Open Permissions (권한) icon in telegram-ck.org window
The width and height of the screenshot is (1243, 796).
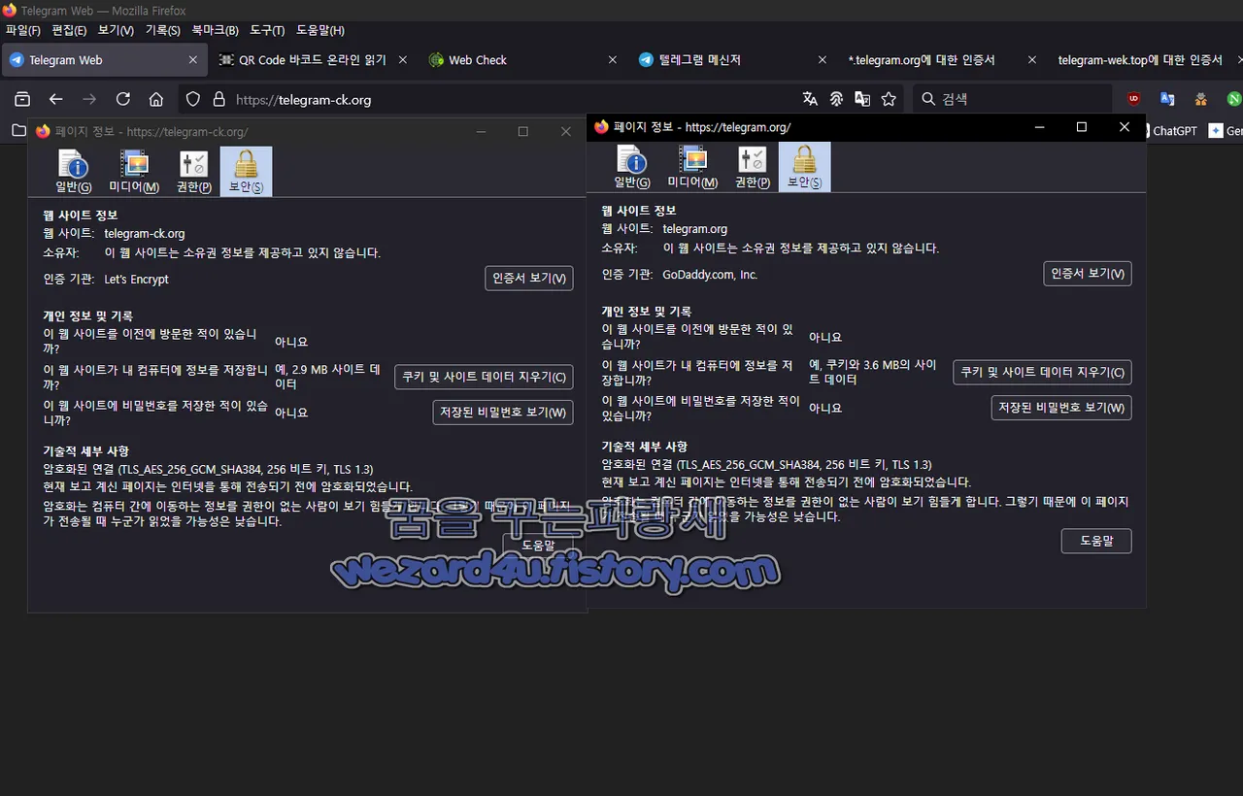[x=194, y=171]
